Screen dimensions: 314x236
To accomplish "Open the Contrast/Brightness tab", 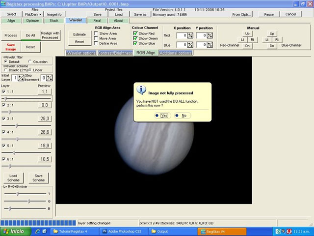I will (115, 52).
